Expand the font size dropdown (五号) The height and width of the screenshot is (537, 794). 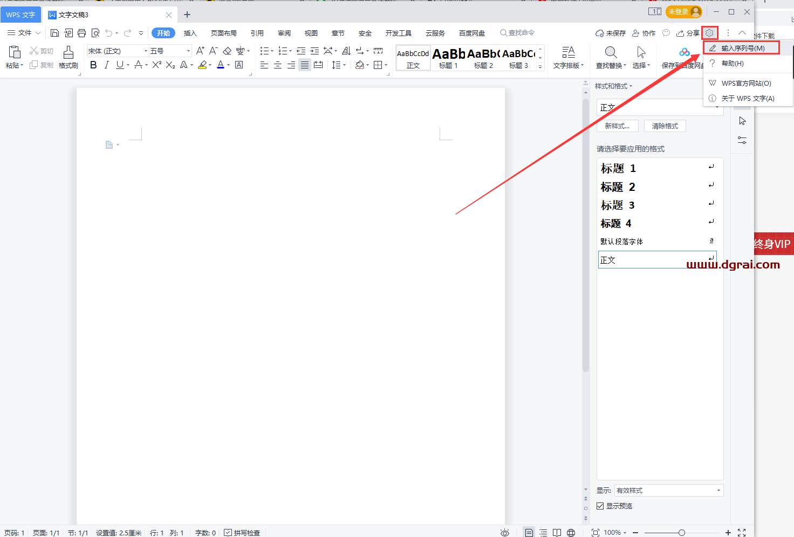188,51
